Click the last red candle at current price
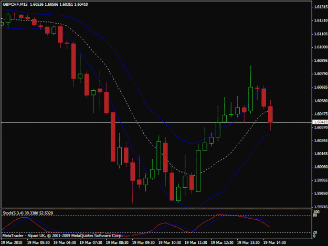328x246 pixels. pyautogui.click(x=270, y=114)
